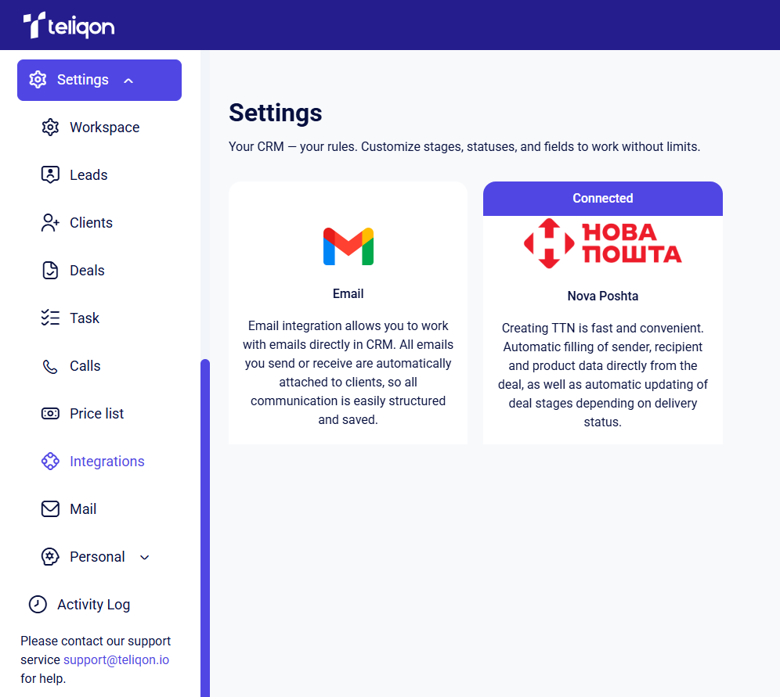This screenshot has height=697, width=780.
Task: Expand the Personal submenu arrow
Action: (x=145, y=558)
